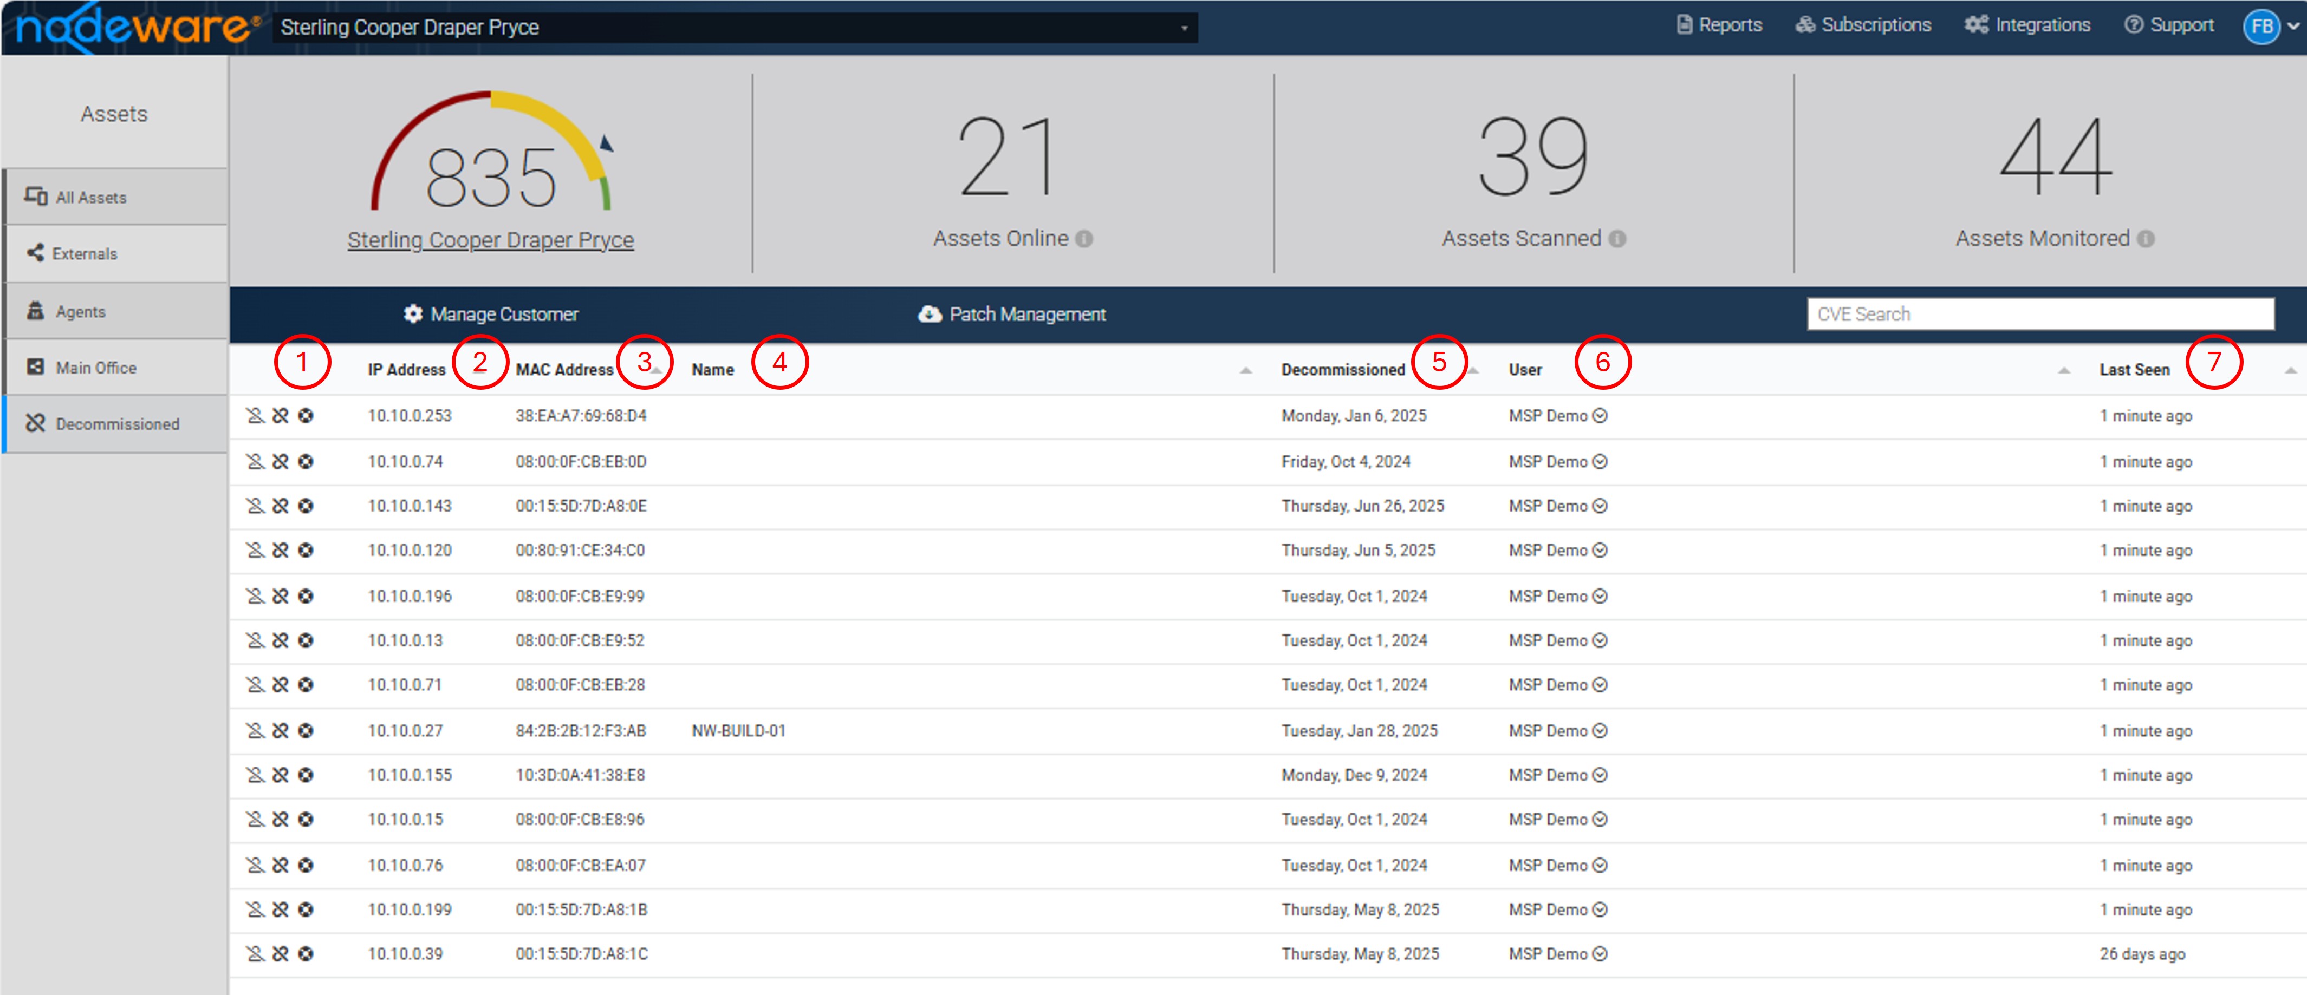Click the check-circle icon next to MSP Demo for 10.10.0.253
Screen dimensions: 2307x995
(1601, 416)
